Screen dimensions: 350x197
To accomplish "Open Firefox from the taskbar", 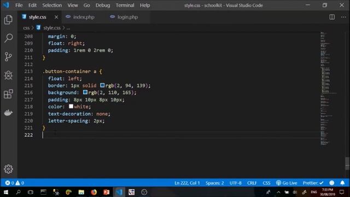I will (x=94, y=192).
